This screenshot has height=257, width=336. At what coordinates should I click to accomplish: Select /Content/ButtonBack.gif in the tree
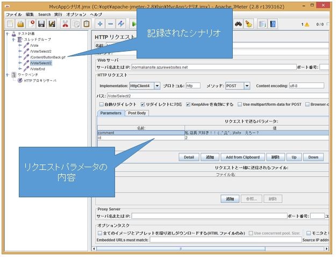(47, 57)
